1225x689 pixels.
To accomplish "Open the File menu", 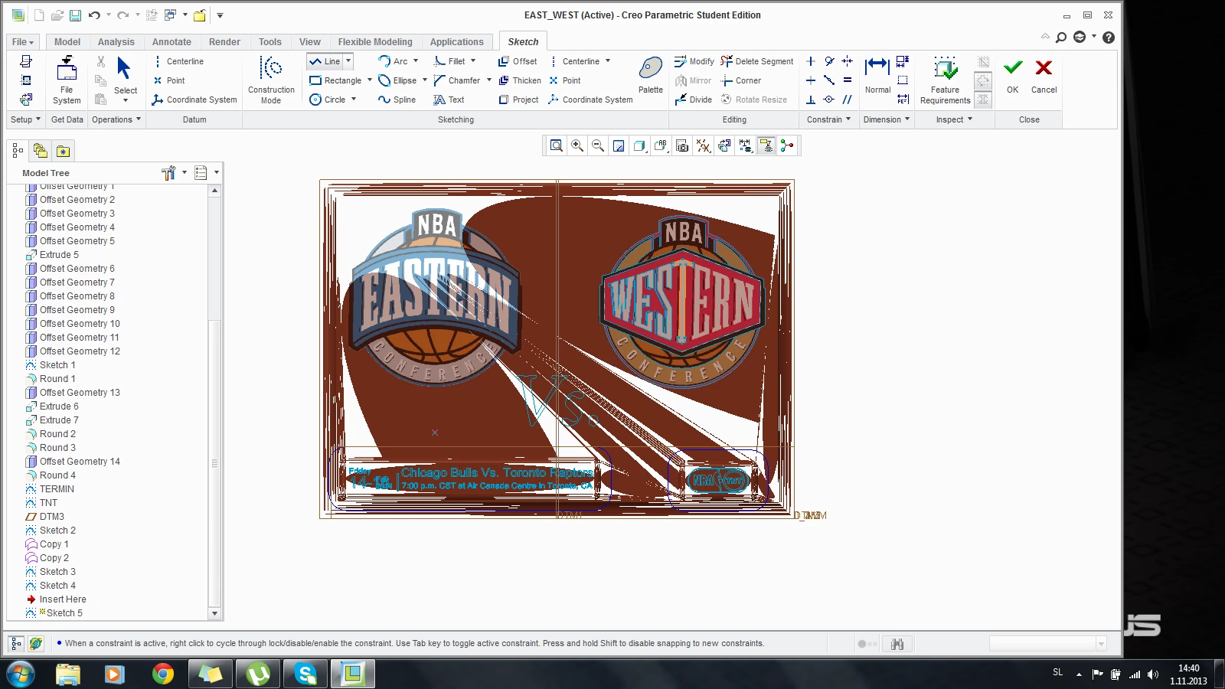I will (23, 42).
